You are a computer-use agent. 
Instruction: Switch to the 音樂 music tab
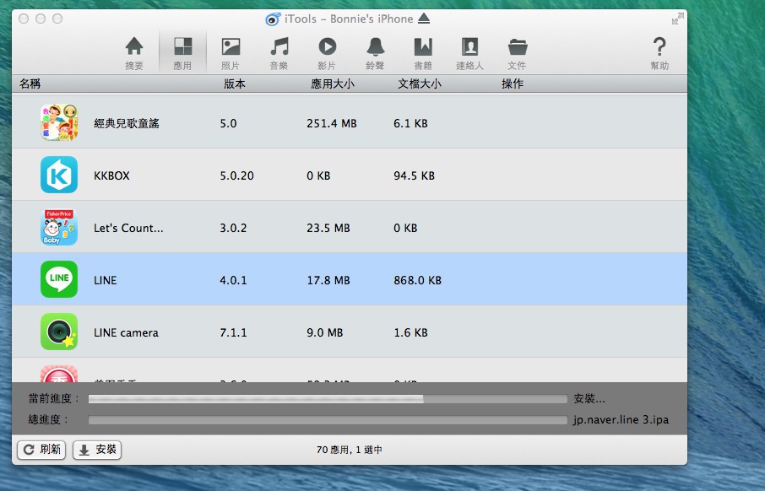(x=279, y=54)
